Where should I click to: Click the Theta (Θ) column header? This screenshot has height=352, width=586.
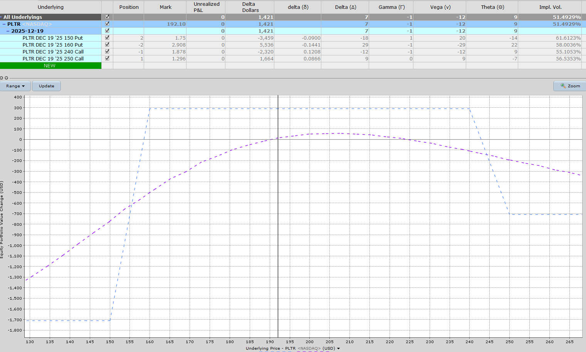click(x=492, y=7)
